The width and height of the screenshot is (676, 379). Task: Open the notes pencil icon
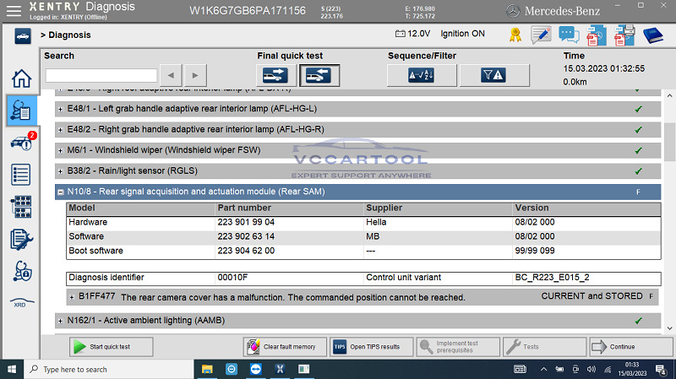tap(541, 35)
